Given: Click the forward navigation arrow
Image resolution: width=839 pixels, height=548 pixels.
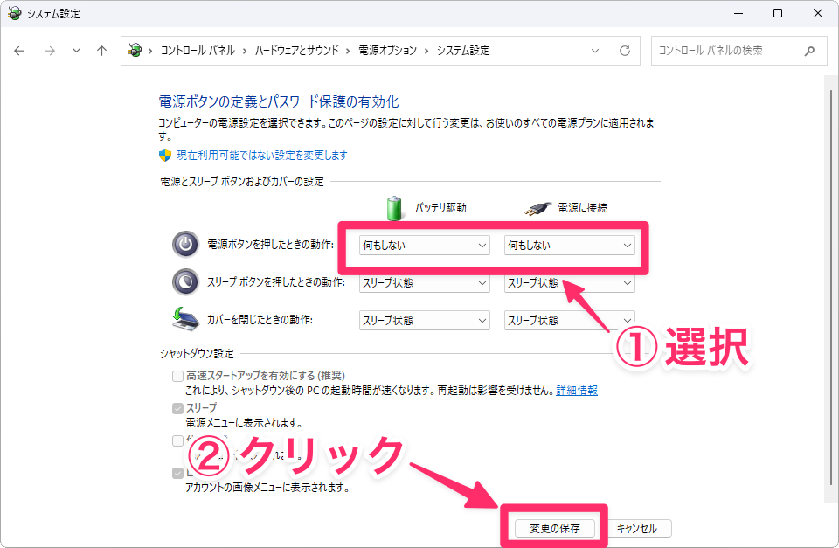Looking at the screenshot, I should [x=49, y=51].
